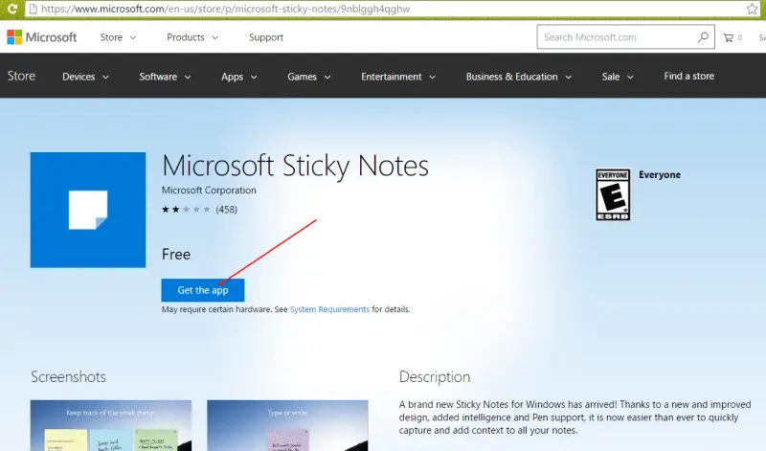Open the Type or write screenshot thumbnail
766x451 pixels.
point(287,425)
